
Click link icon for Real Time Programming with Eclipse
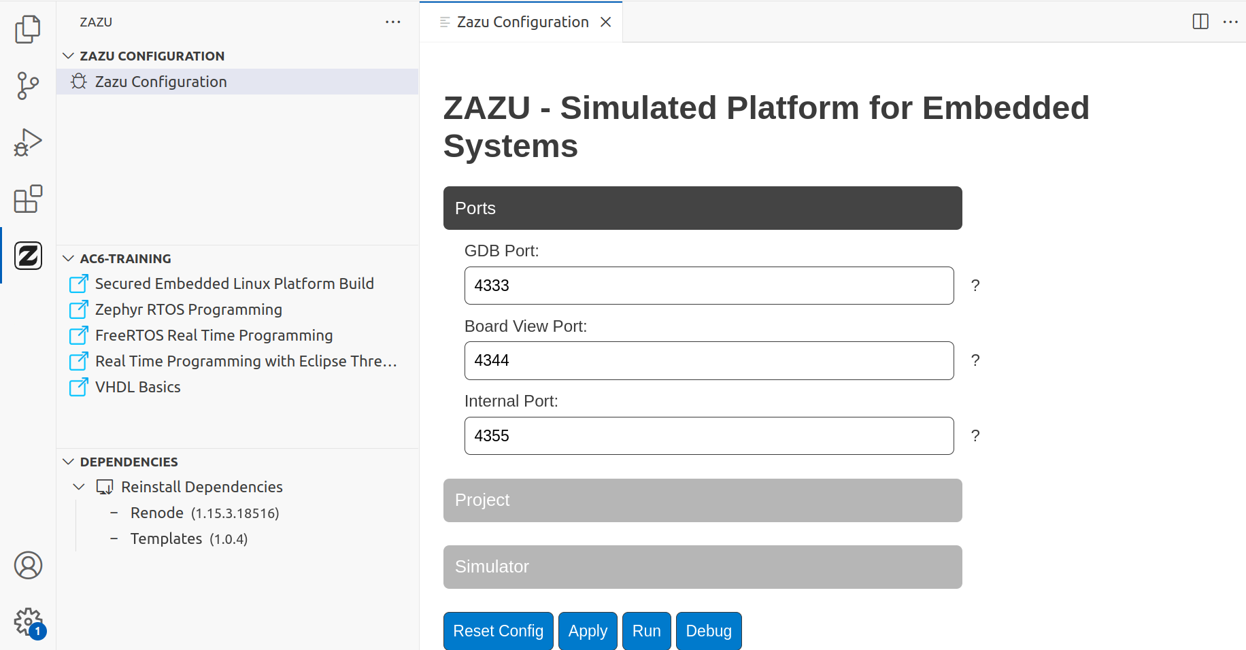[x=79, y=361]
